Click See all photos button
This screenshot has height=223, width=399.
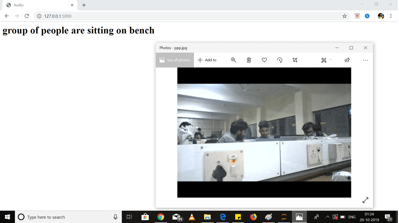tap(175, 60)
